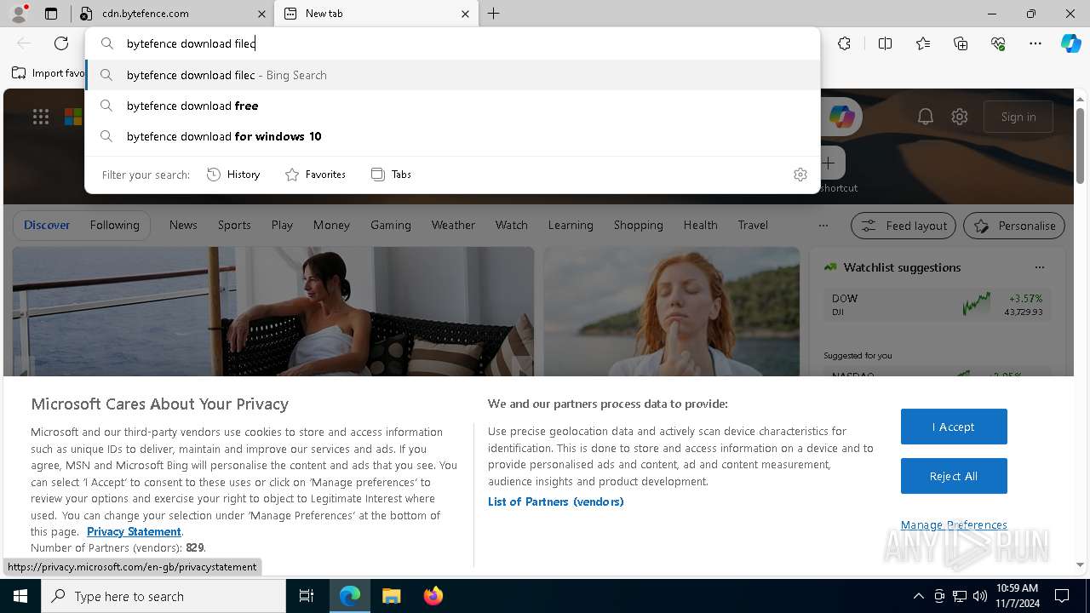This screenshot has height=613, width=1090.
Task: Open the Watch category
Action: click(x=512, y=225)
